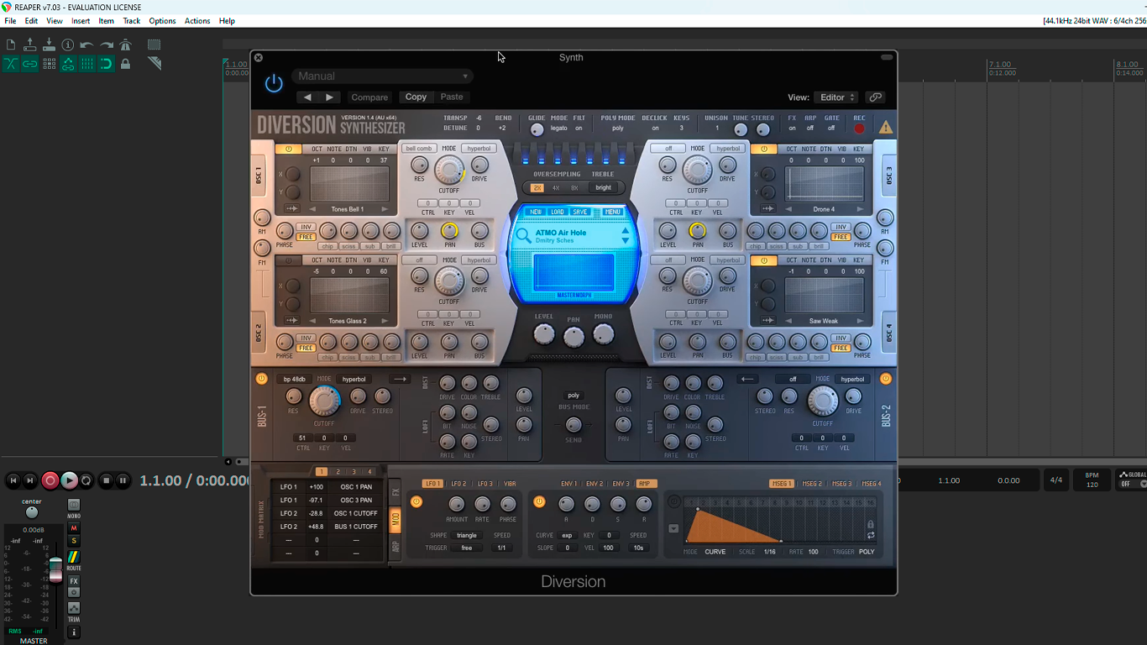Click the master volume fader
The width and height of the screenshot is (1147, 645).
(55, 569)
